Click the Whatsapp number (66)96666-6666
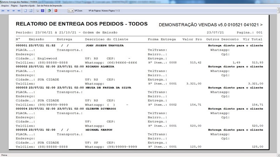This screenshot has height=157, width=280. tap(122, 63)
